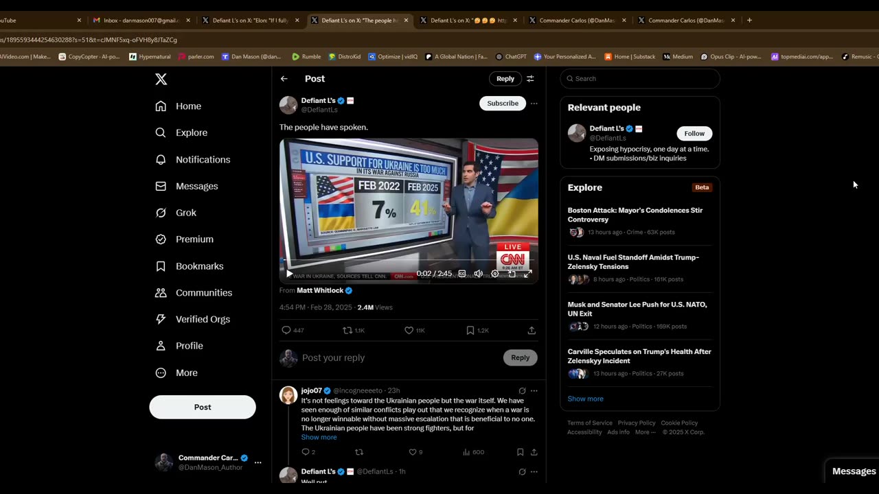Click the Search box
This screenshot has width=879, height=494.
coord(640,79)
